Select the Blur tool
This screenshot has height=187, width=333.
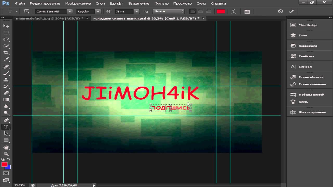[x=6, y=106]
